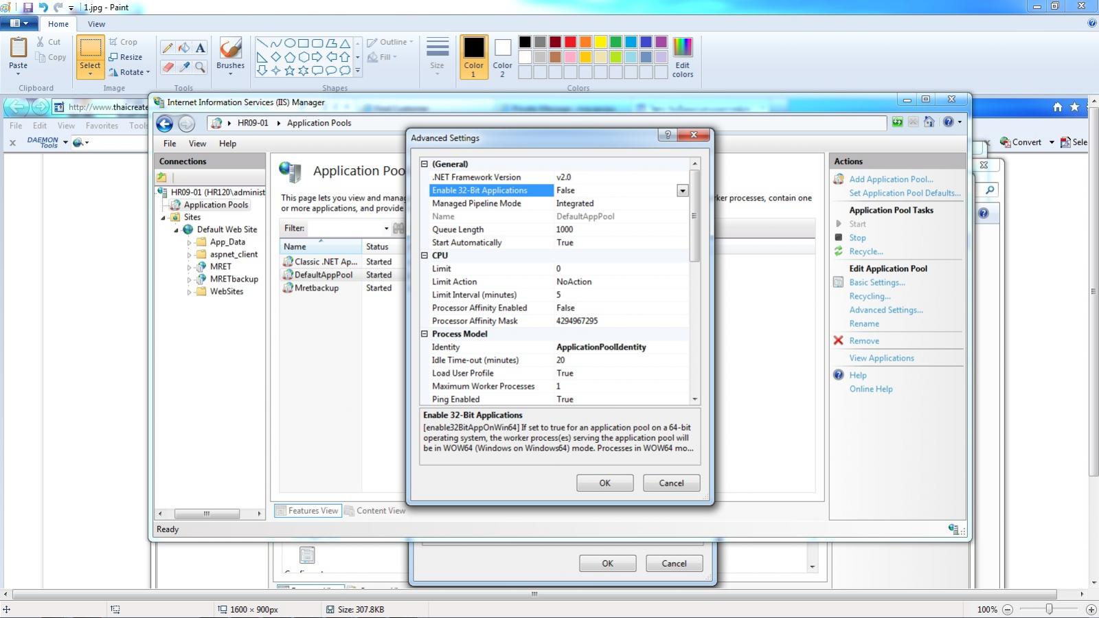
Task: Select the Eraser tool
Action: 167,67
